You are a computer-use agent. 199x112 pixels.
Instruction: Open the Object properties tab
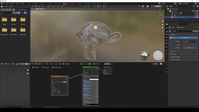[x=167, y=51]
